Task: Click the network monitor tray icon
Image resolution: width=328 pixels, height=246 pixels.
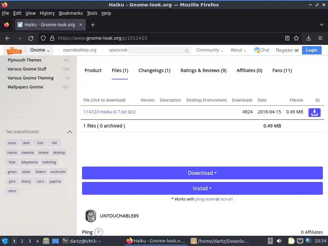Action: pyautogui.click(x=300, y=241)
